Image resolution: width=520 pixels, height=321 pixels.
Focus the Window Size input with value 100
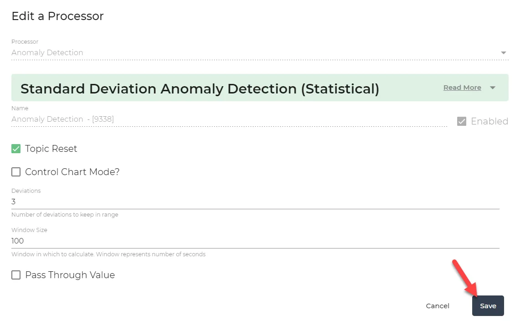coord(255,241)
